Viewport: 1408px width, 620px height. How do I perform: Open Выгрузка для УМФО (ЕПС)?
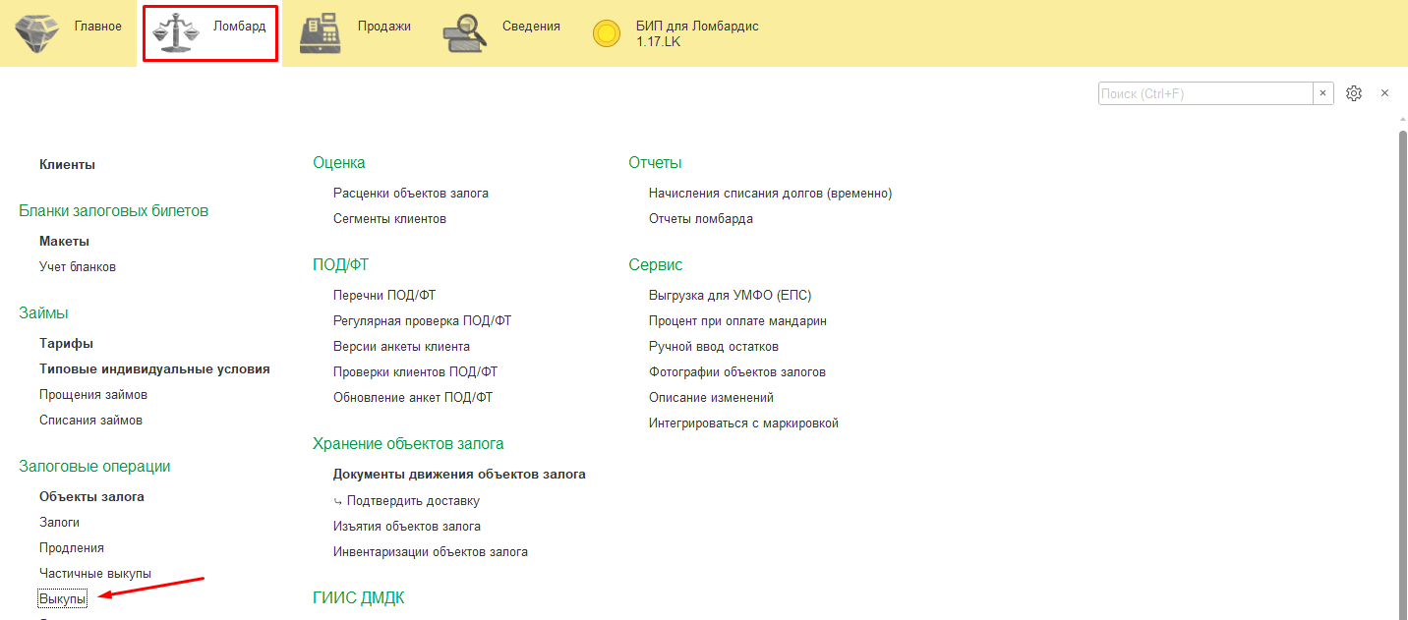point(731,296)
